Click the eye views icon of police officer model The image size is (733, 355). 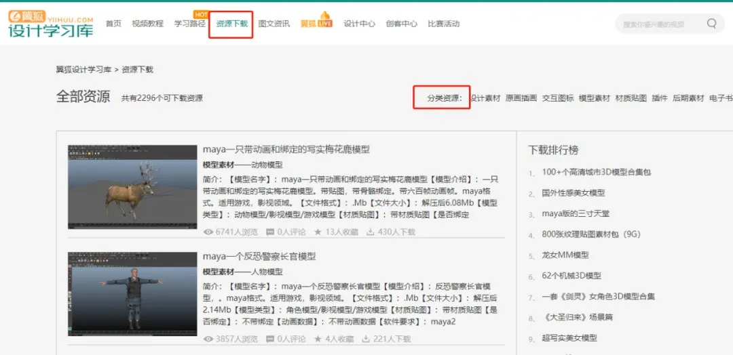coord(208,339)
